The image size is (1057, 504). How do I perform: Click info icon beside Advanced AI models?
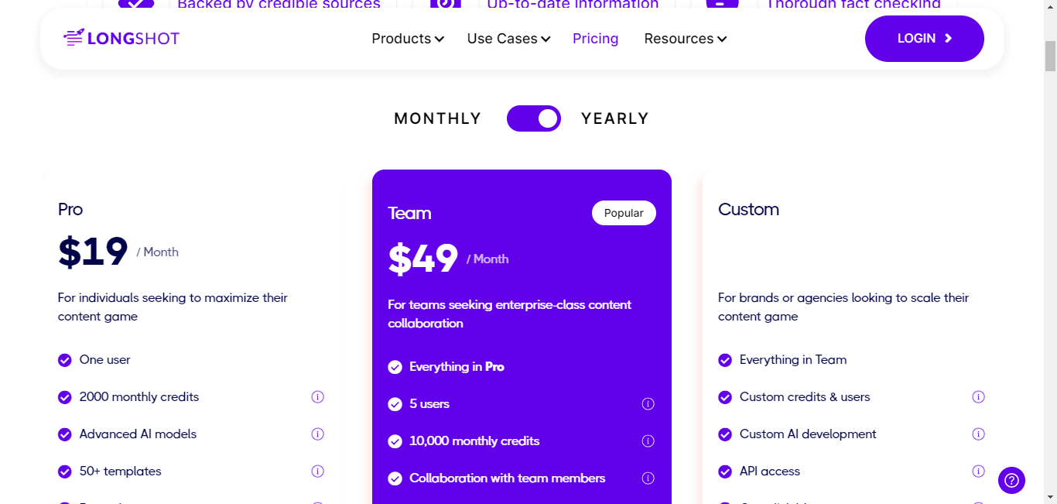(317, 434)
